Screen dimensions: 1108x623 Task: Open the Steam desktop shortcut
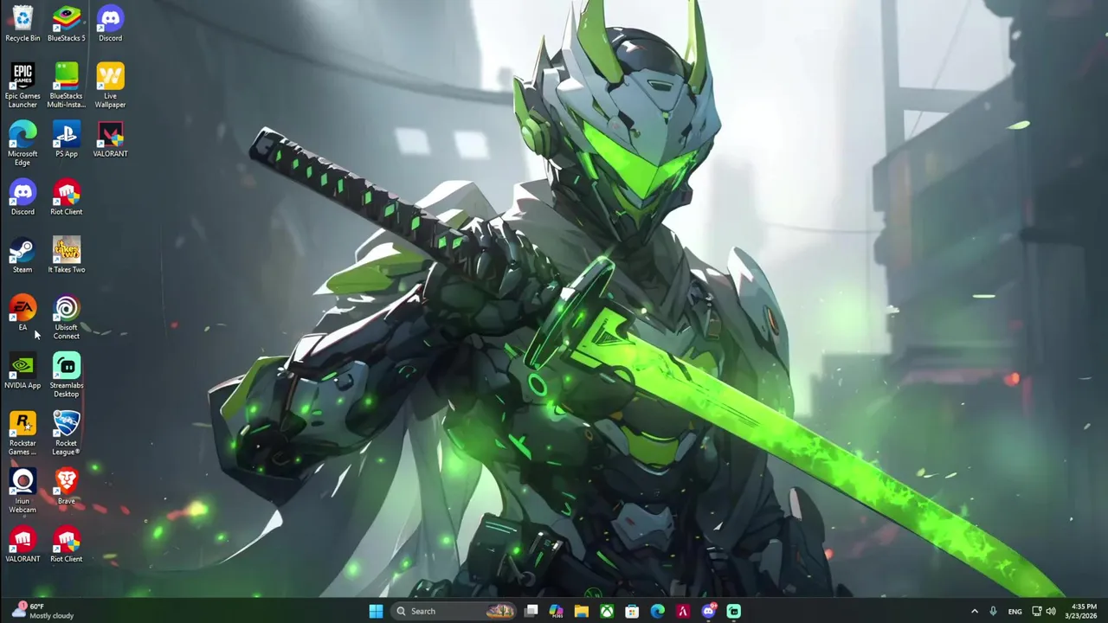[x=23, y=255]
